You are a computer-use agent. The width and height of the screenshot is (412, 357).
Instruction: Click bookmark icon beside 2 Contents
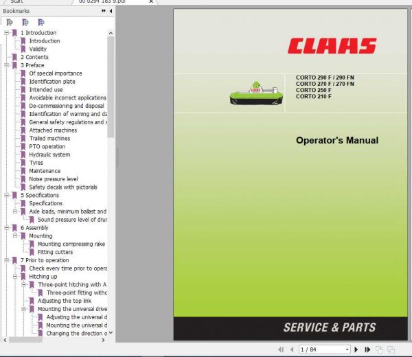tap(14, 57)
